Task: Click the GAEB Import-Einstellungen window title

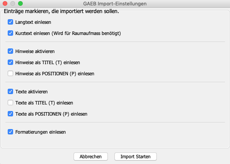Action: [x=115, y=4]
